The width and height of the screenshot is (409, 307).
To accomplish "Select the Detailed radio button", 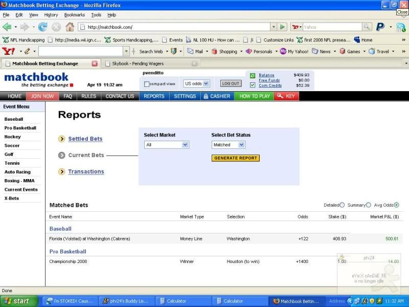I will (x=342, y=205).
